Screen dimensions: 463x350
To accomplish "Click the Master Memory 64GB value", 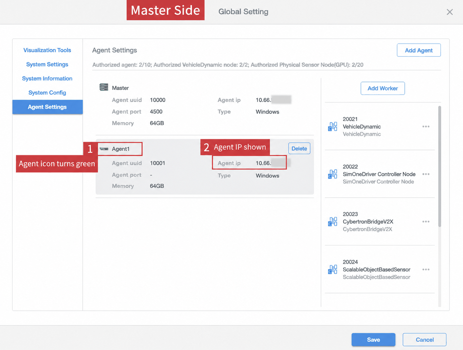I will (157, 123).
